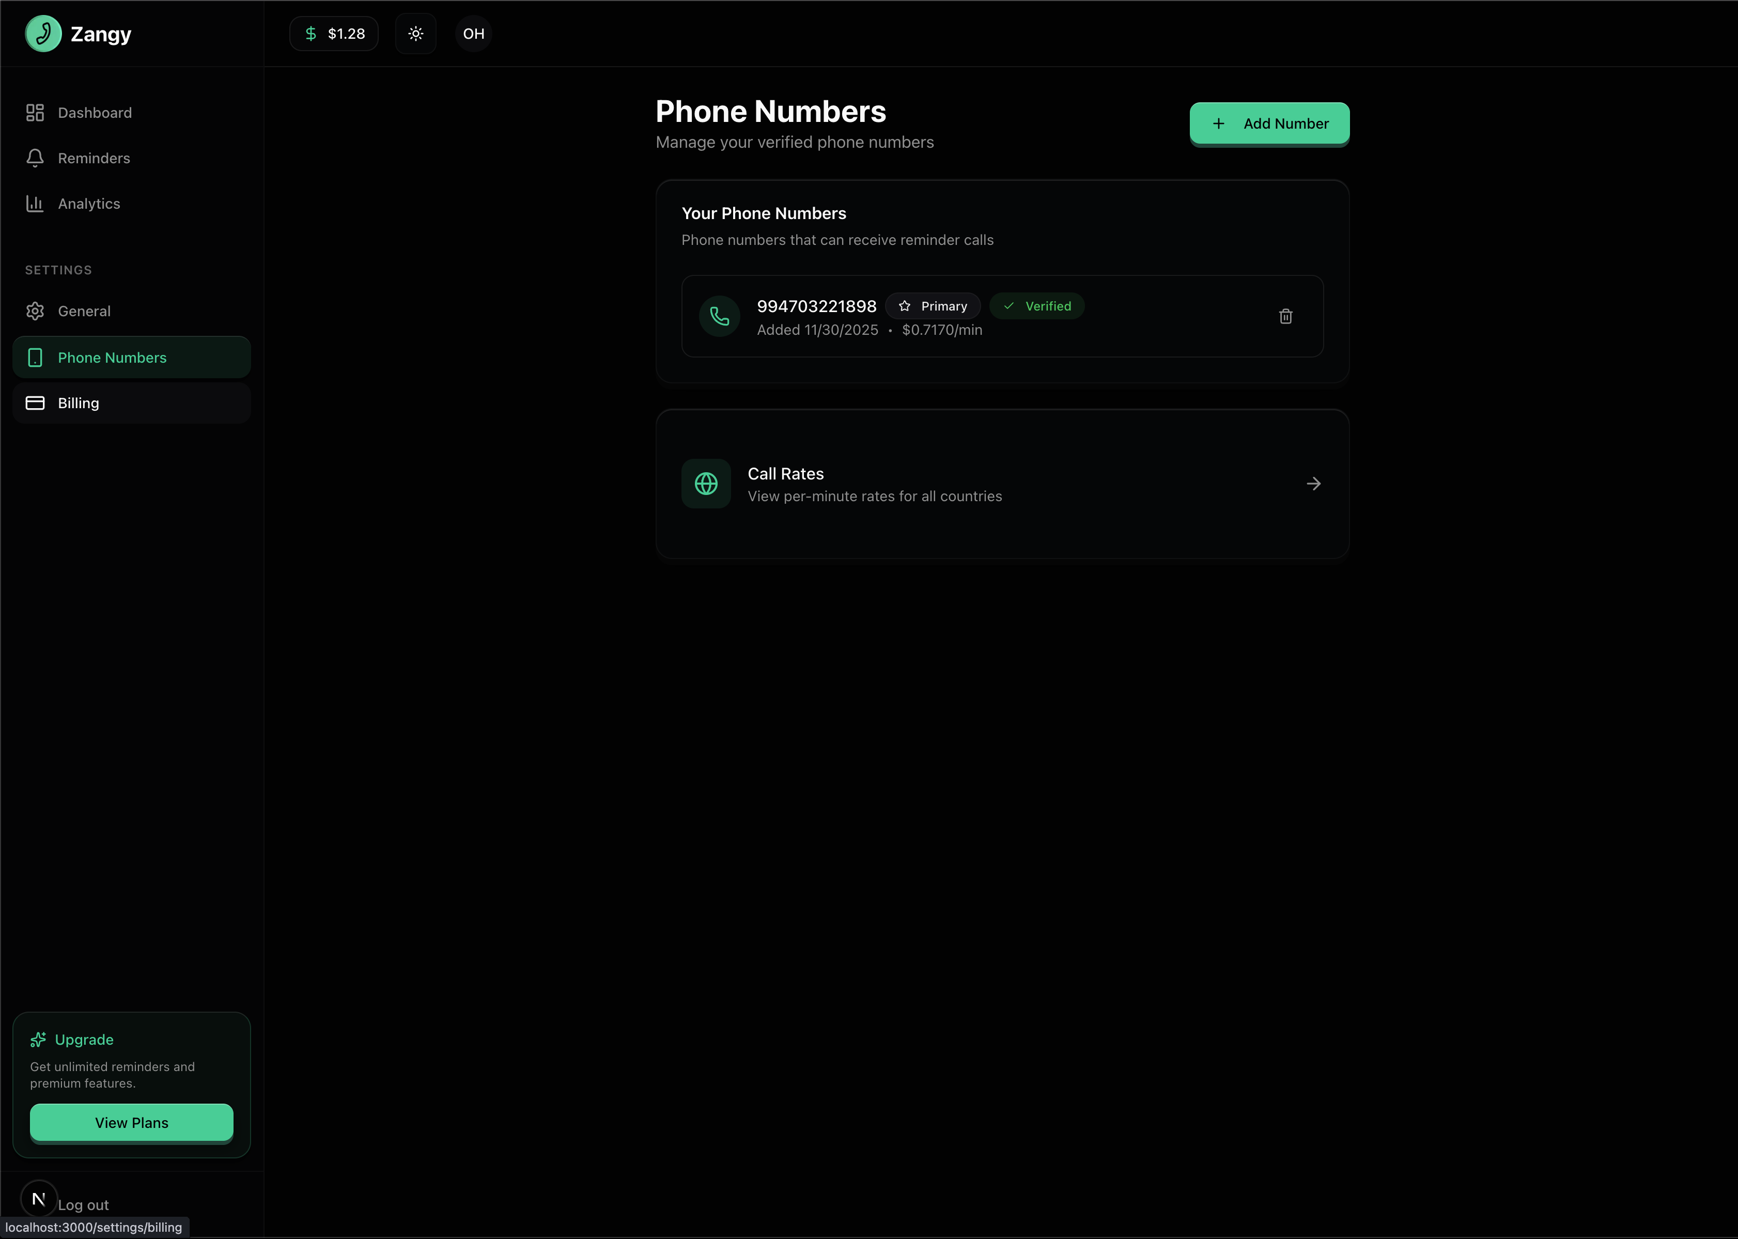The height and width of the screenshot is (1239, 1738).
Task: Open the Call Rates globe icon
Action: tap(705, 483)
